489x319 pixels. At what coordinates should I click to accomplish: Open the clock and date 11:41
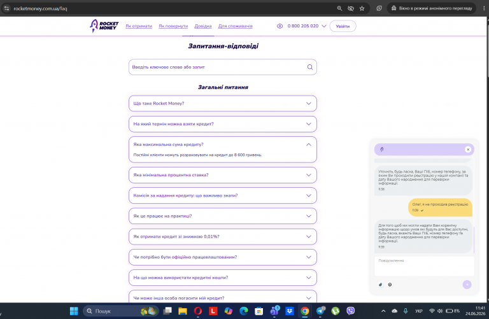(x=476, y=311)
